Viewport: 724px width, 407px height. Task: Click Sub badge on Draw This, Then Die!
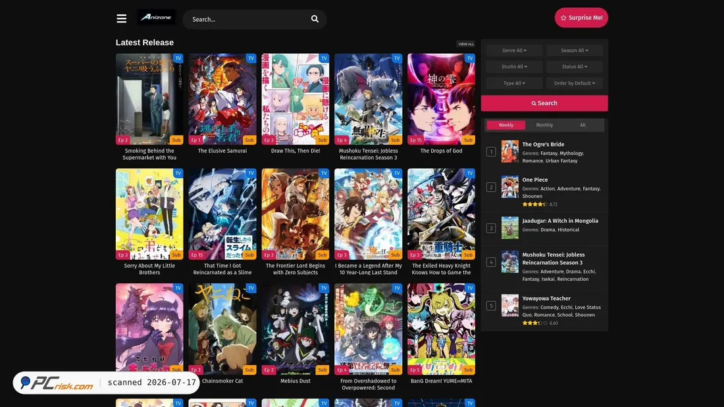[323, 140]
